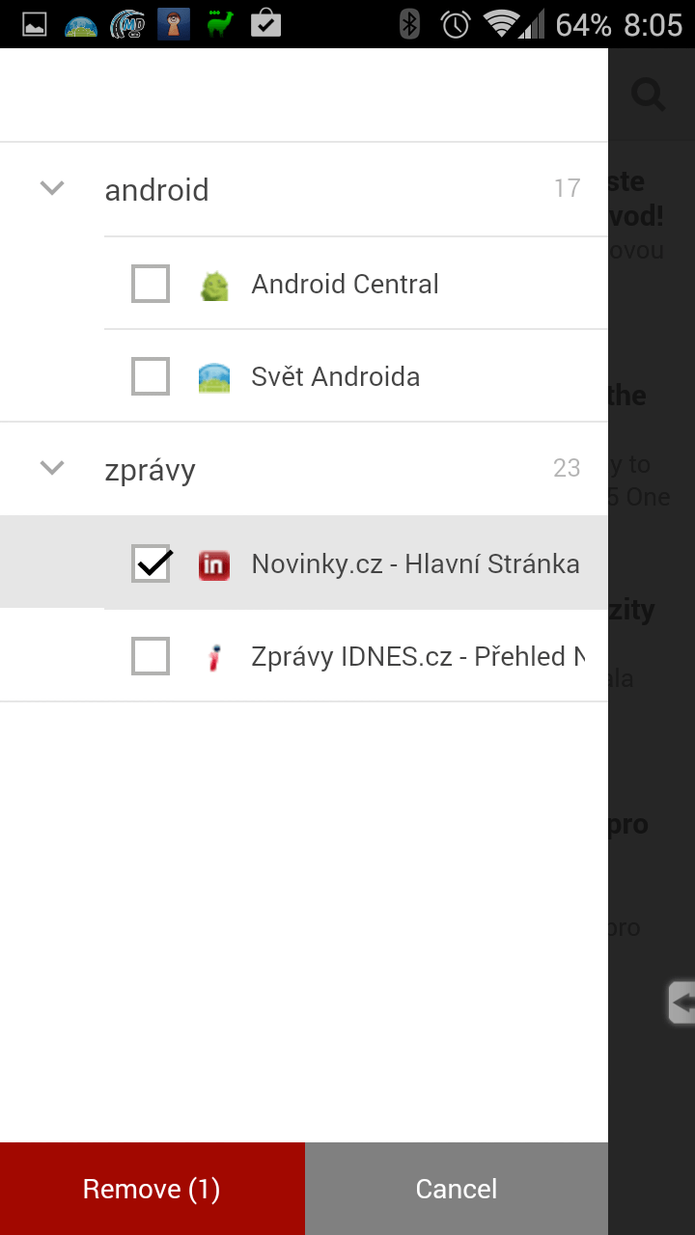Viewport: 695px width, 1235px height.
Task: Check the Svět Androida checkbox
Action: [151, 376]
